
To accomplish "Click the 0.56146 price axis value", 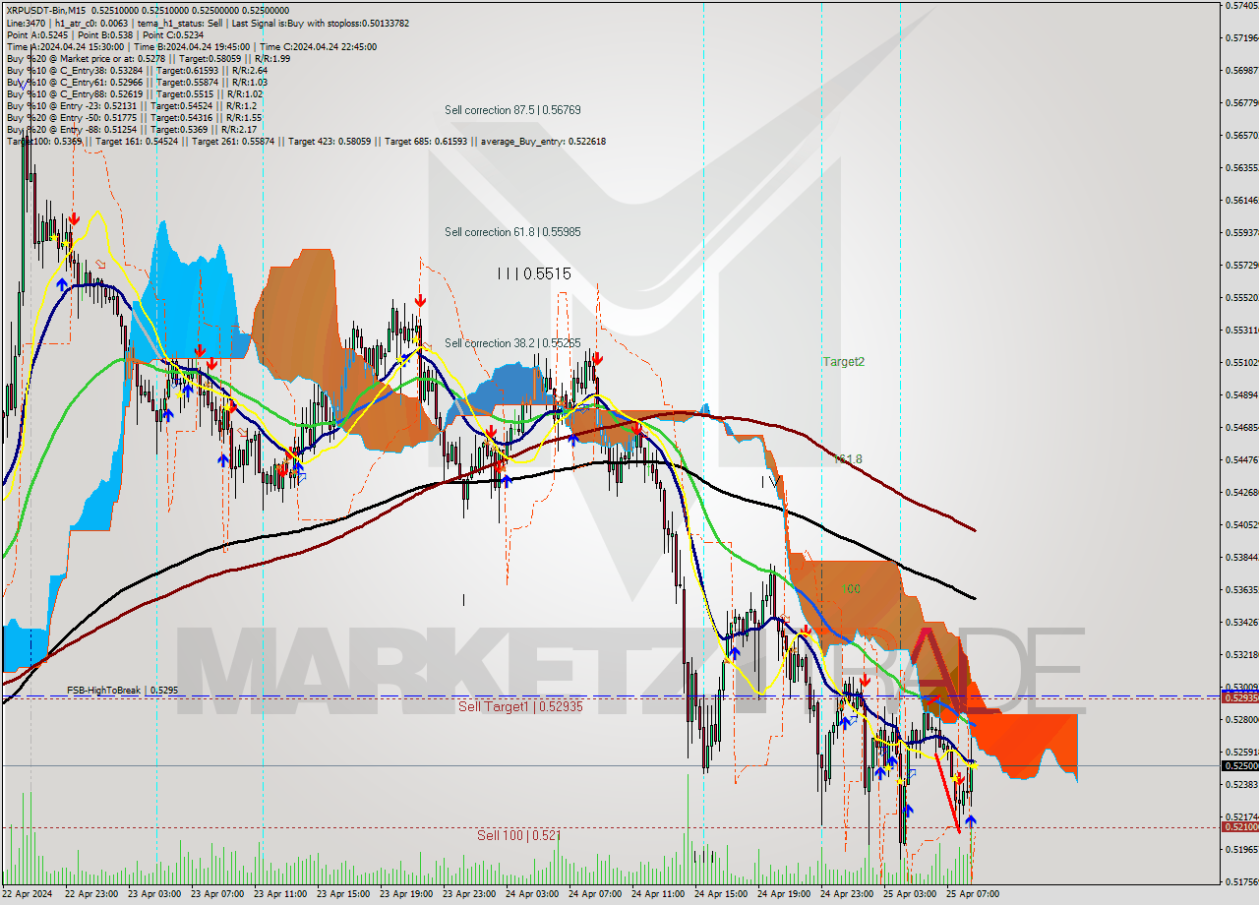I will (1240, 201).
